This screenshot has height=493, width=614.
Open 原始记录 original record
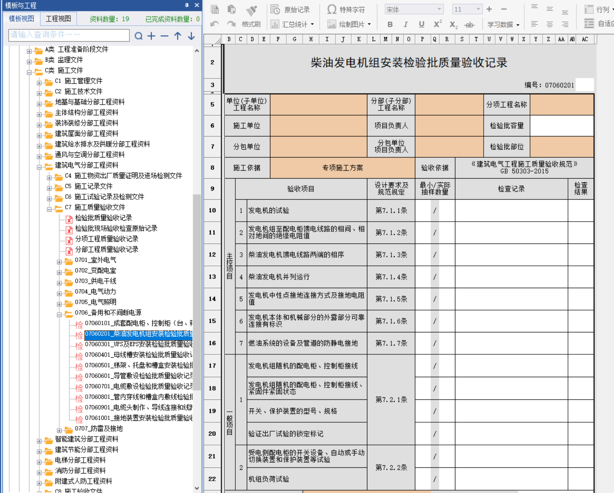290,9
